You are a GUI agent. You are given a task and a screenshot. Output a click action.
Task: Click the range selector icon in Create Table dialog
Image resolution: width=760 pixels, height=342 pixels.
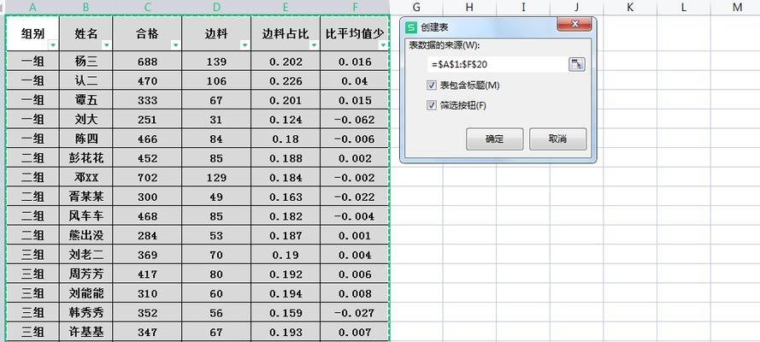click(x=576, y=64)
